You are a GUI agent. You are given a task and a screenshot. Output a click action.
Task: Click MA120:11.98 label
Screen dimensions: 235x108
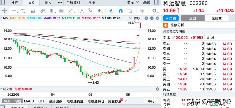point(71,18)
